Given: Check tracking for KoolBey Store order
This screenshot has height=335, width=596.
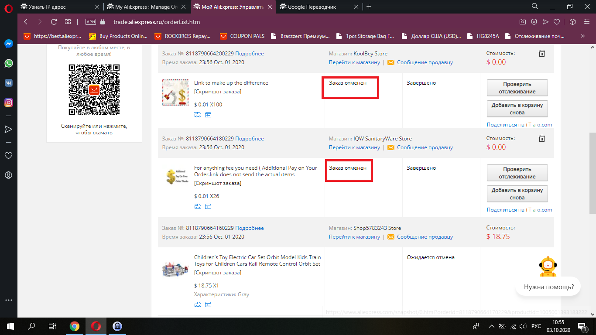Looking at the screenshot, I should (x=517, y=88).
